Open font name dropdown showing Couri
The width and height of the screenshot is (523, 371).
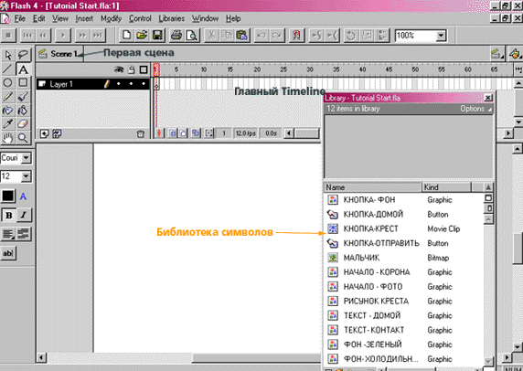click(x=26, y=158)
